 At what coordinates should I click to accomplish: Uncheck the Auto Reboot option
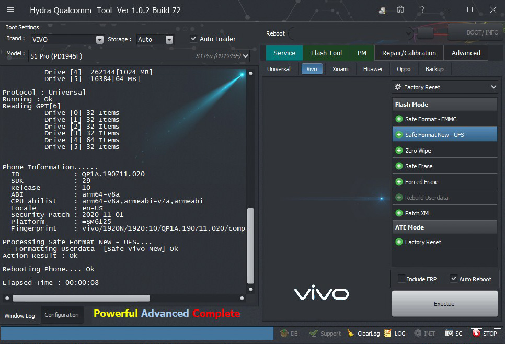click(453, 279)
